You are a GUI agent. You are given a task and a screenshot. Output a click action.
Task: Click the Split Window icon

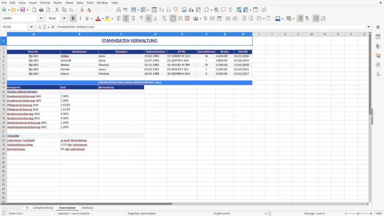(255, 10)
